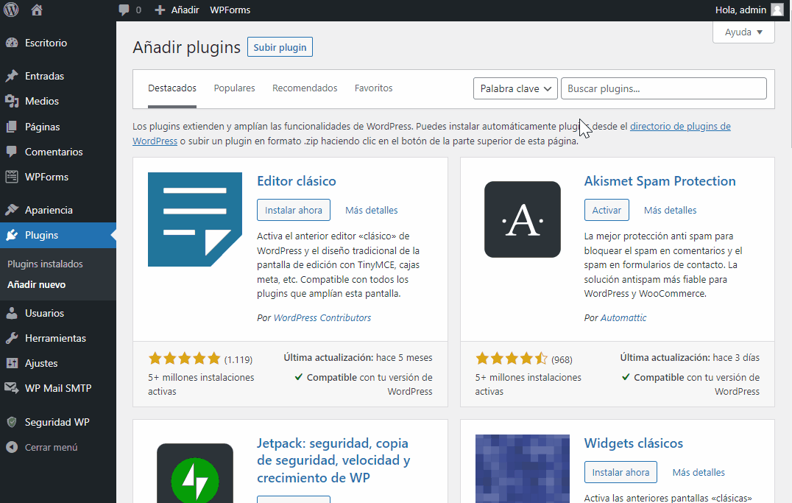Open WPForms in the top admin bar

tap(230, 10)
